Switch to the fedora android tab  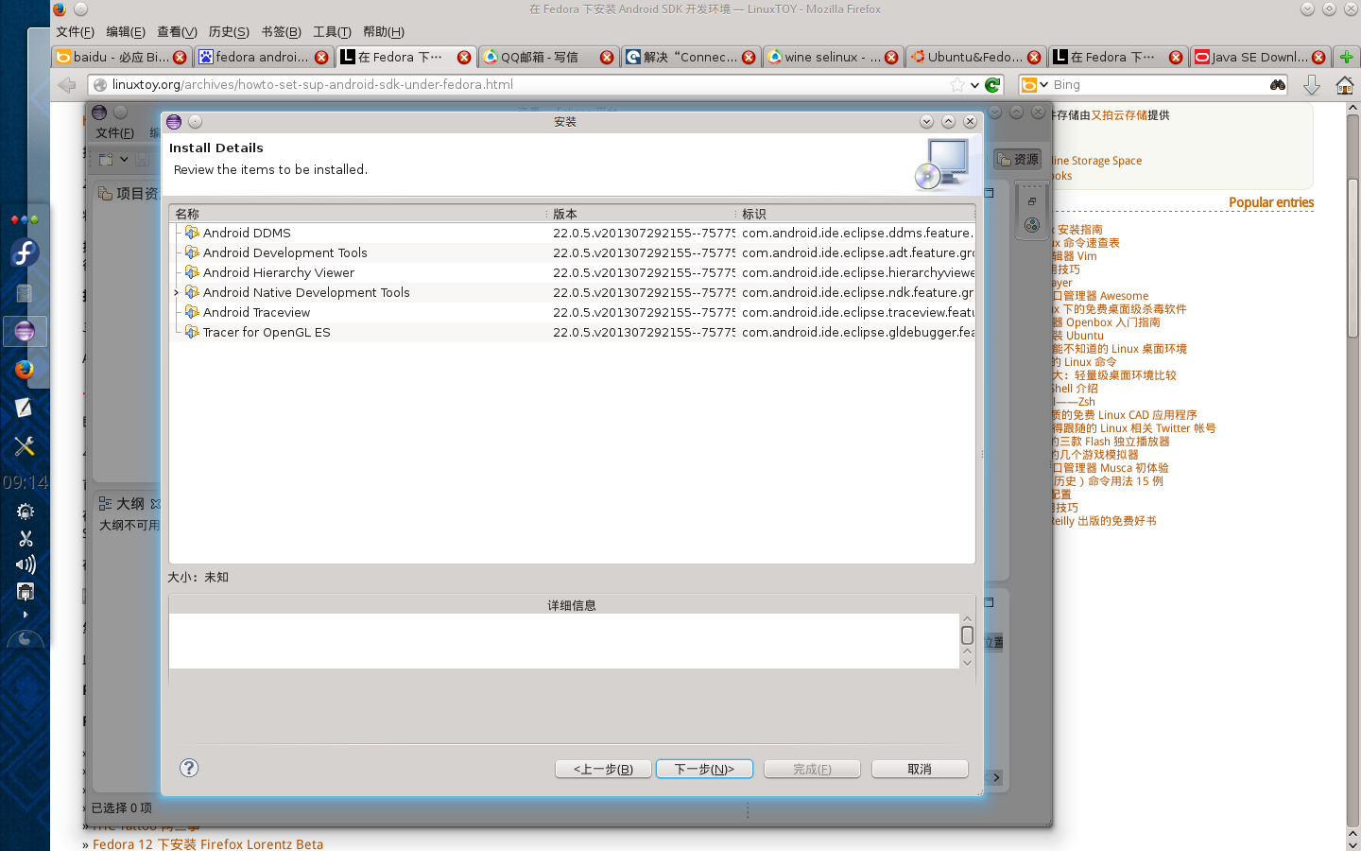[x=264, y=57]
